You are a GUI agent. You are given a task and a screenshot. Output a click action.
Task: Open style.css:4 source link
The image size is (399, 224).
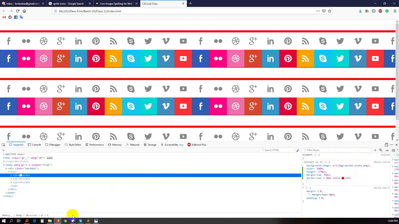pos(382,162)
